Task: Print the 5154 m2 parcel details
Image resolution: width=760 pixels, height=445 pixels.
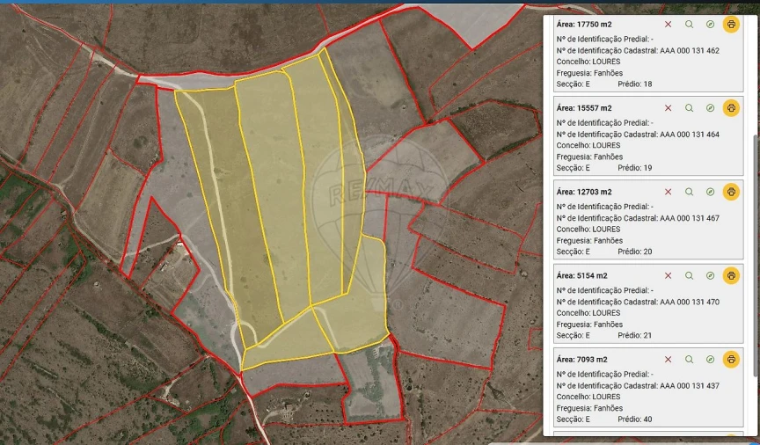Action: click(x=731, y=275)
